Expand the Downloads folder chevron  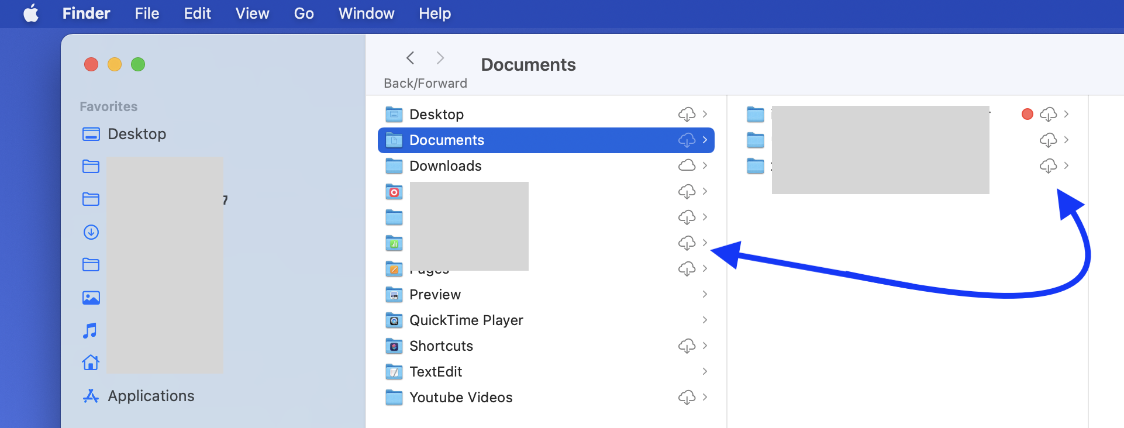pos(705,165)
